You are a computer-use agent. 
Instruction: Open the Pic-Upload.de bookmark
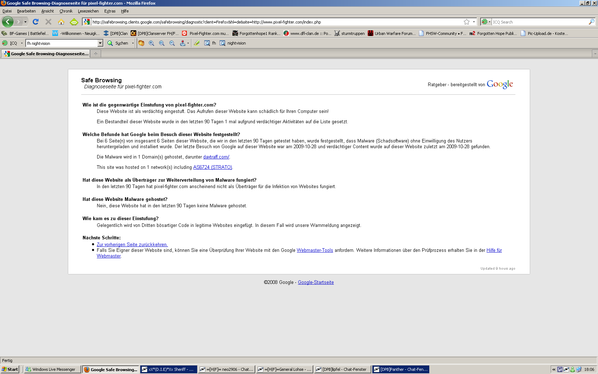point(544,33)
